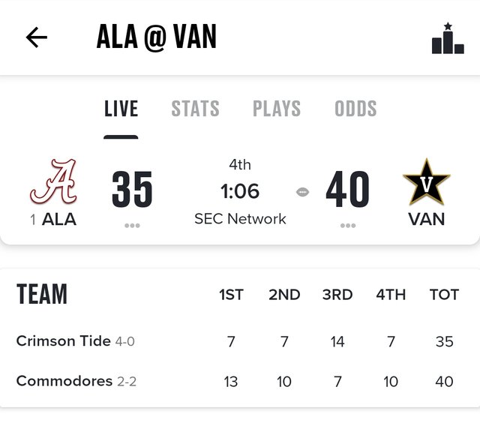Click the Commodores 2-2 team row
The height and width of the screenshot is (429, 480).
(x=240, y=382)
